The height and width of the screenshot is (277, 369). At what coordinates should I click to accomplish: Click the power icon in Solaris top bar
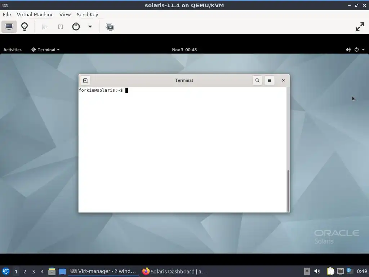356,49
